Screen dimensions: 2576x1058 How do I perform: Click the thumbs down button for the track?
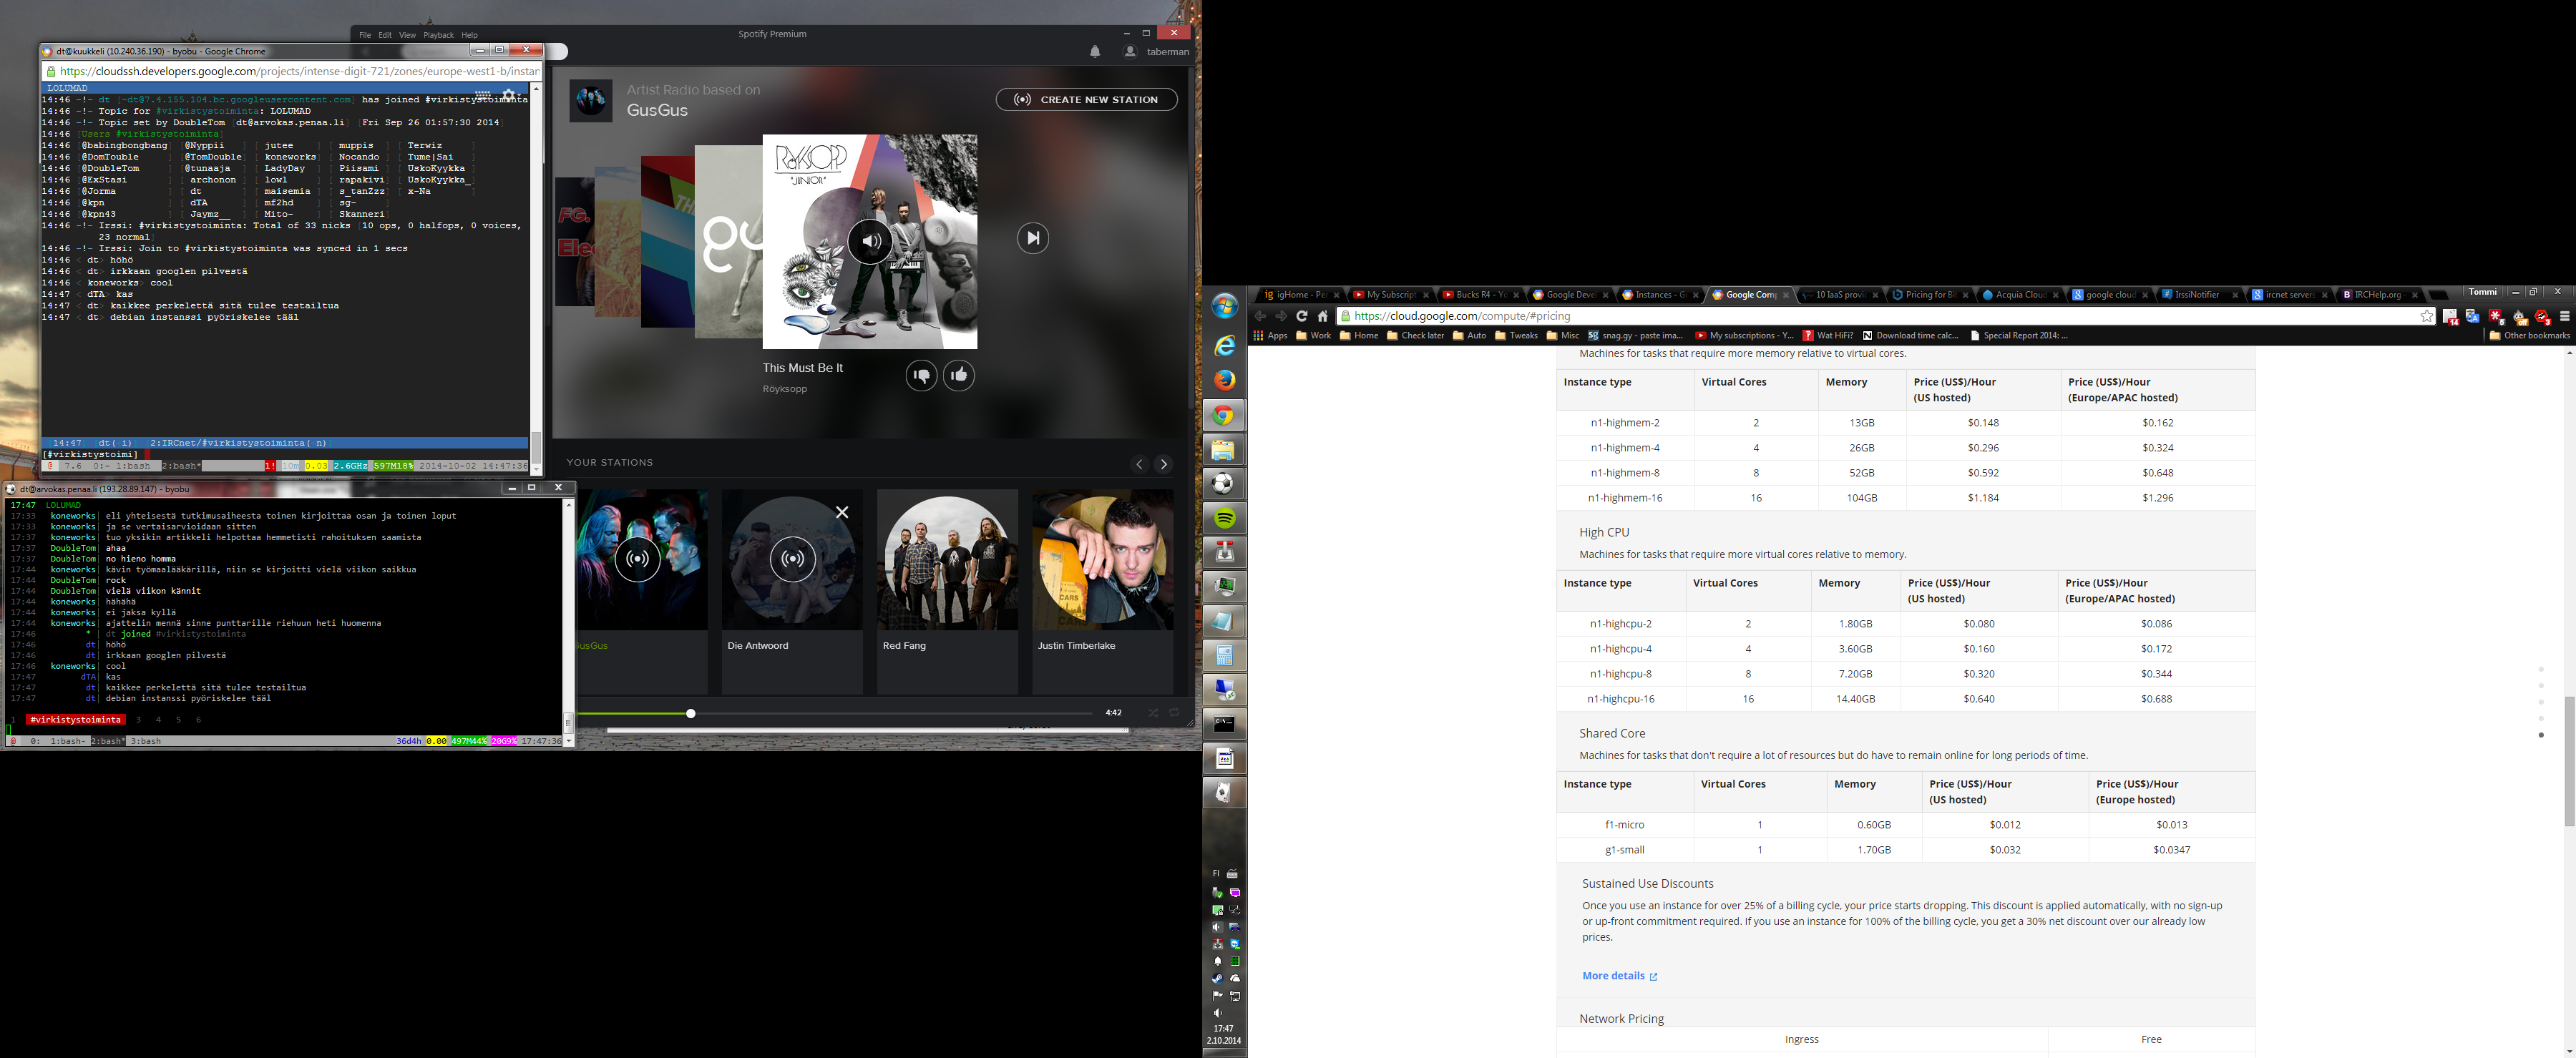pyautogui.click(x=921, y=375)
